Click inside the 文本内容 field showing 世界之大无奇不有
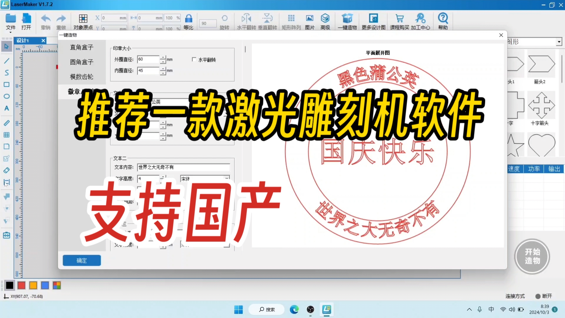This screenshot has width=565, height=318. pyautogui.click(x=184, y=167)
